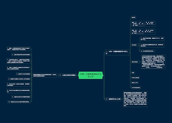172x123 pixels.
Task: Select the '事实及理由' node
Action: [x=135, y=62]
